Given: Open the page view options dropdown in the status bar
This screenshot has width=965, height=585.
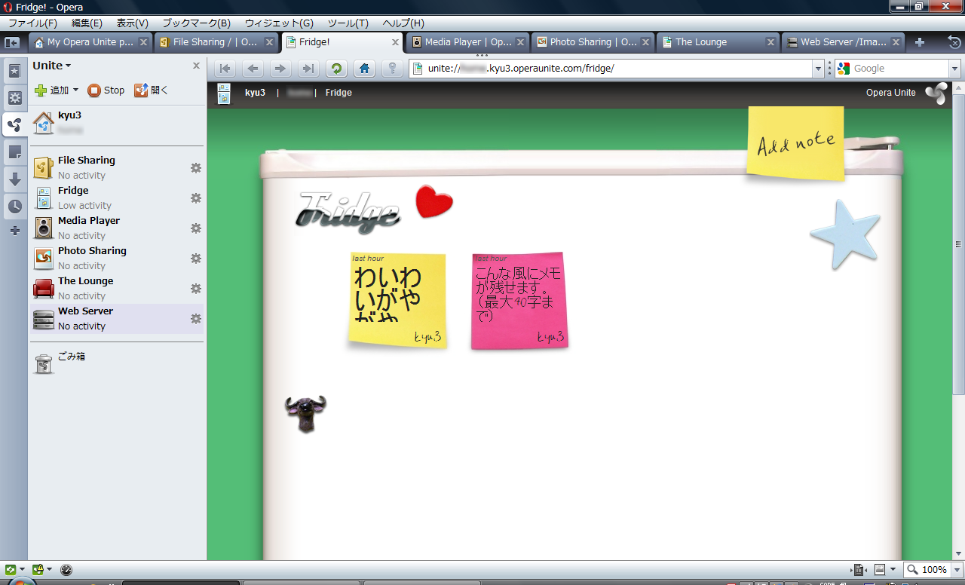Looking at the screenshot, I should click(x=893, y=570).
